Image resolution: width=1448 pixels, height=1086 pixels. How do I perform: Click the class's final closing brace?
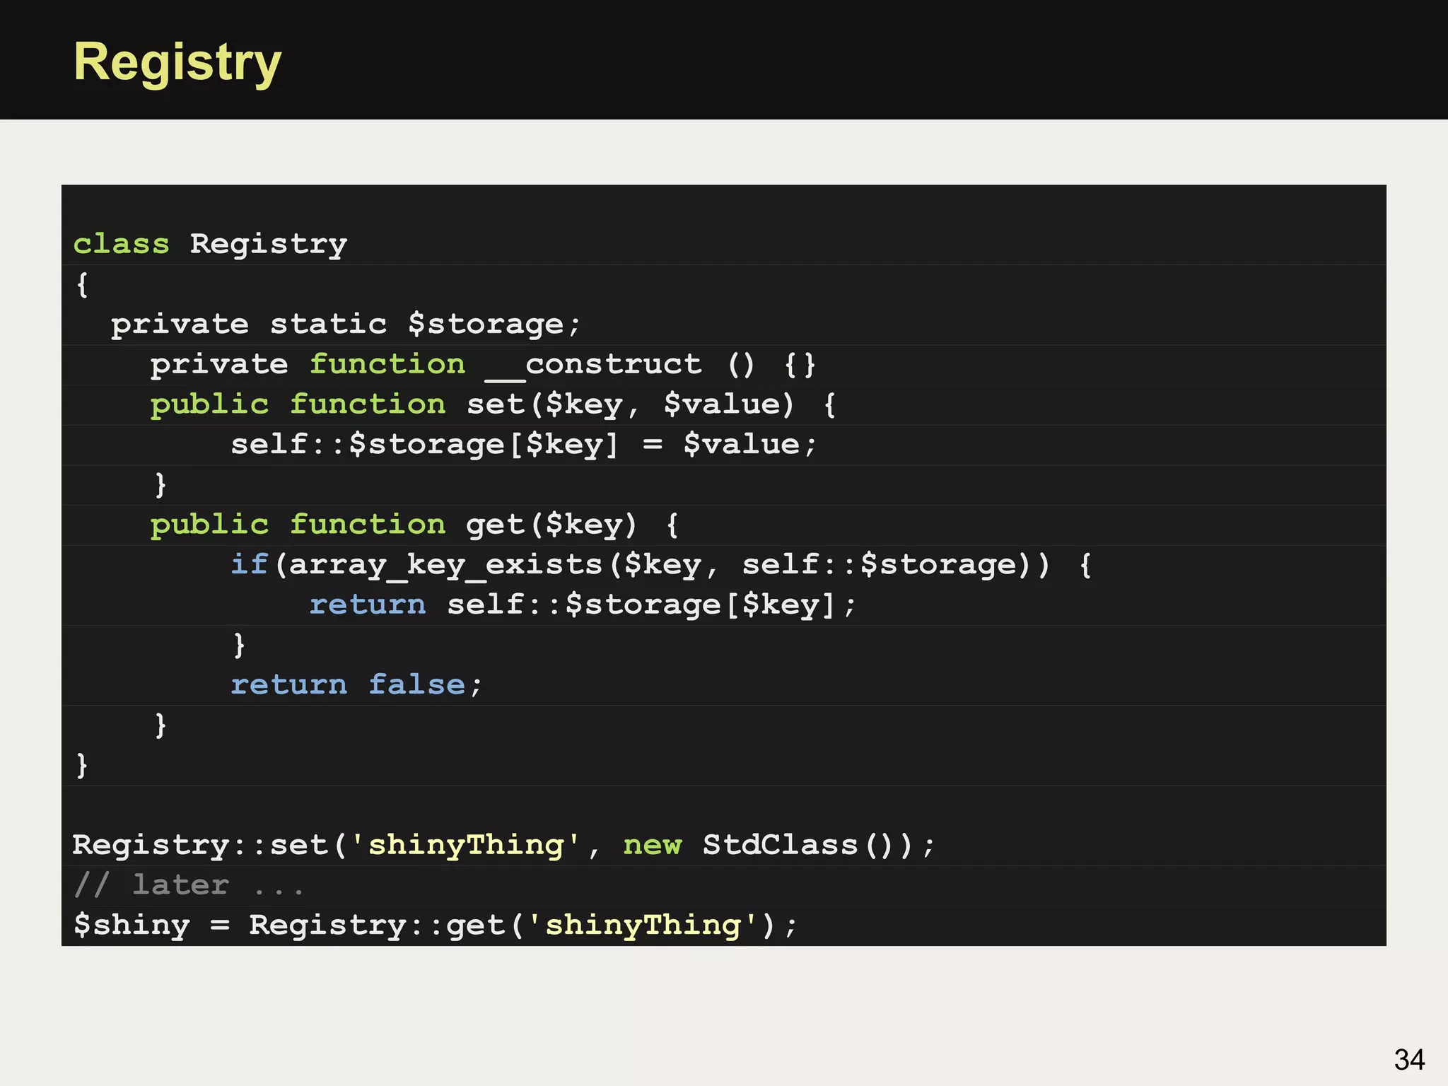click(82, 765)
